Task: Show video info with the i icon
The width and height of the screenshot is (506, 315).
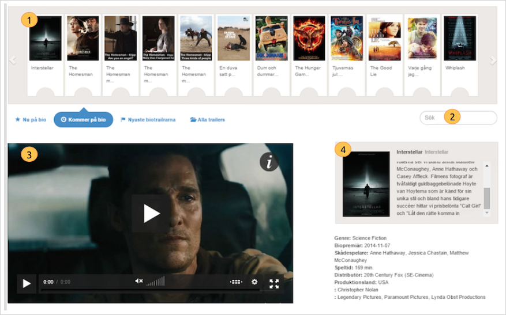Action: tap(269, 161)
